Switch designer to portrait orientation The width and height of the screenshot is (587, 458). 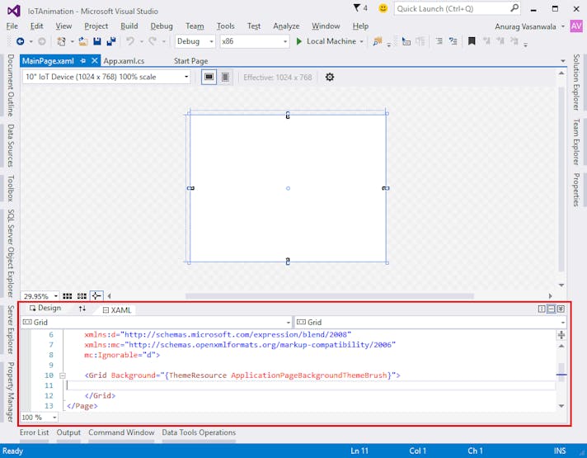coord(224,77)
